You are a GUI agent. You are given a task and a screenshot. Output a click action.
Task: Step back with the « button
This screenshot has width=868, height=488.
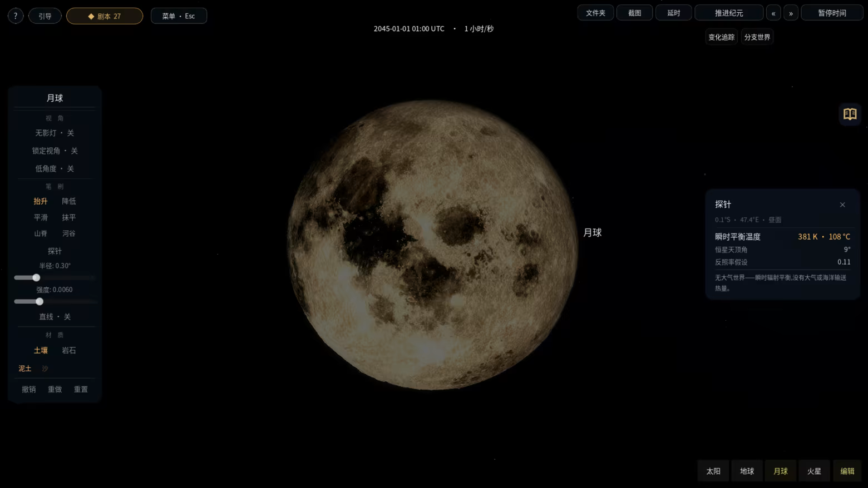click(x=773, y=13)
